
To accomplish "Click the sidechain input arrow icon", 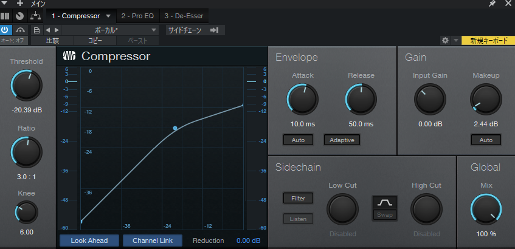I will point(215,30).
